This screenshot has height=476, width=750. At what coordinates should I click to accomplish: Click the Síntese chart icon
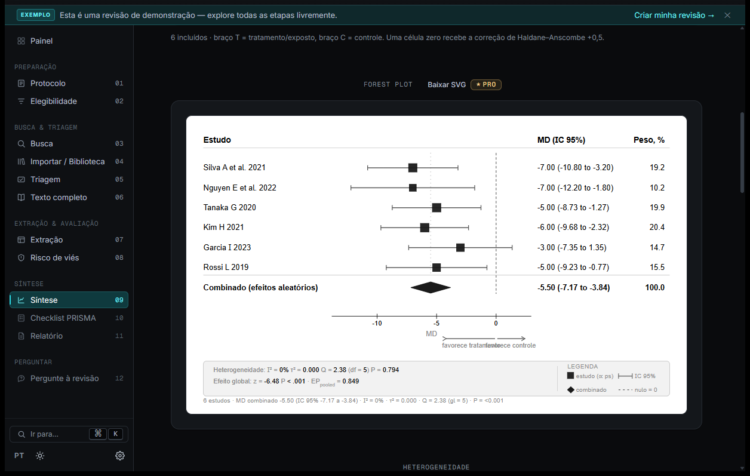pos(21,300)
